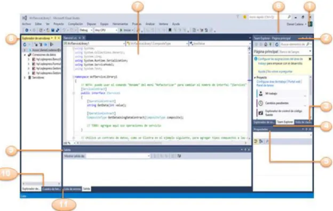This screenshot has height=211, width=333.
Task: Open the Proyecto menu
Action: (59, 24)
